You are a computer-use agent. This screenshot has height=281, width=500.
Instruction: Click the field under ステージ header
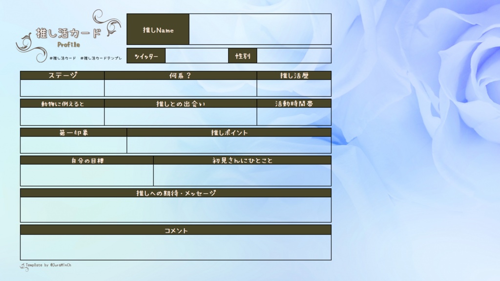62,88
